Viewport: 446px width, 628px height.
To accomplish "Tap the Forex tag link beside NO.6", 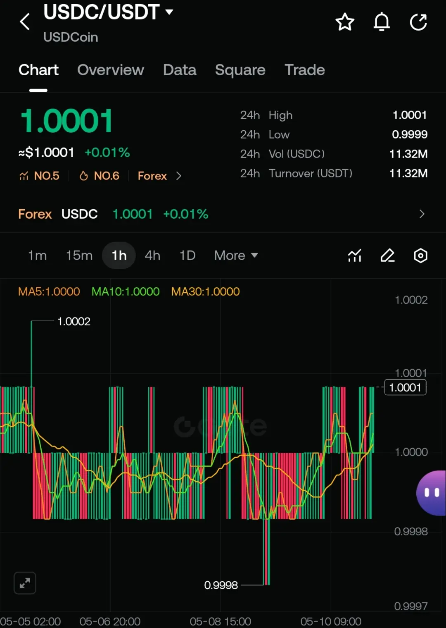I will point(152,176).
